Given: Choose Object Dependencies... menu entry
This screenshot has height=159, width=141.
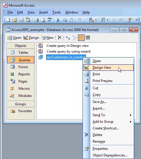Looking at the screenshot, I should [x=108, y=155].
